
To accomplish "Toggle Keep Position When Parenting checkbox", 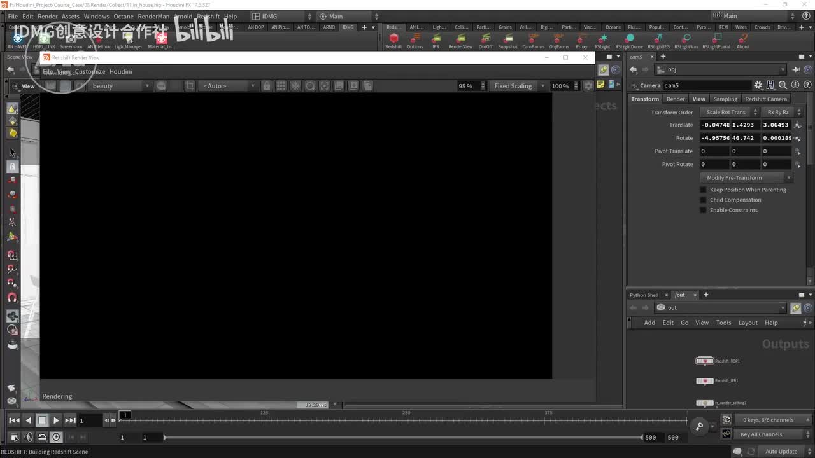I will click(x=703, y=190).
